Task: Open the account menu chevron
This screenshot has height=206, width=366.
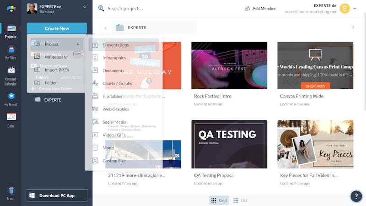Action: (355, 9)
